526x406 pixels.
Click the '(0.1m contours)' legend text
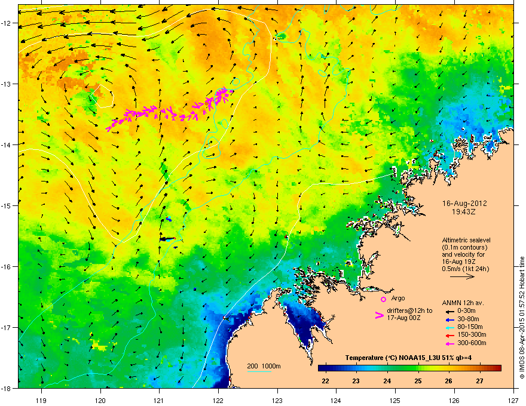point(464,248)
